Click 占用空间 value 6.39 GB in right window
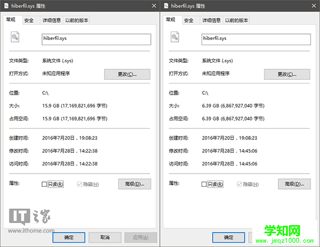 click(x=233, y=119)
